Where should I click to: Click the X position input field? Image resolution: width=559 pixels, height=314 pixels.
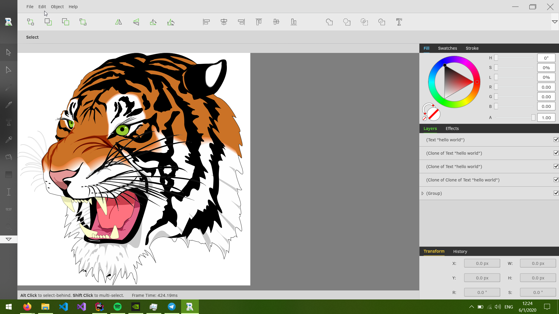coord(482,263)
